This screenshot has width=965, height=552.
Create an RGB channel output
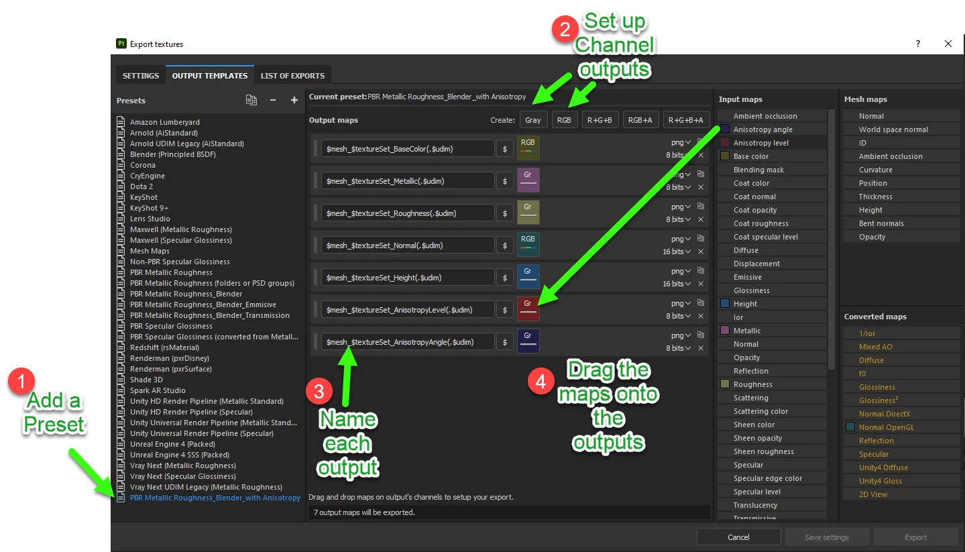[x=564, y=120]
